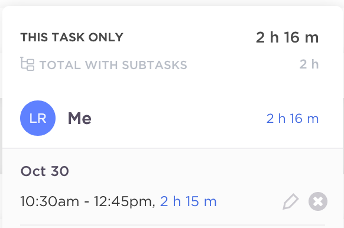Click the Oct 30 date heading
Viewport: 344px width, 228px height.
(x=45, y=171)
